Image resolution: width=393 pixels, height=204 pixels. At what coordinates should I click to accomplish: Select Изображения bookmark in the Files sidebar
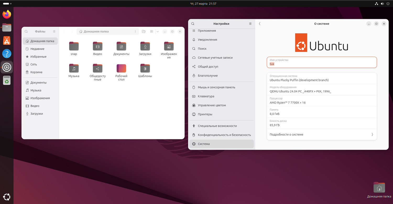(x=40, y=98)
